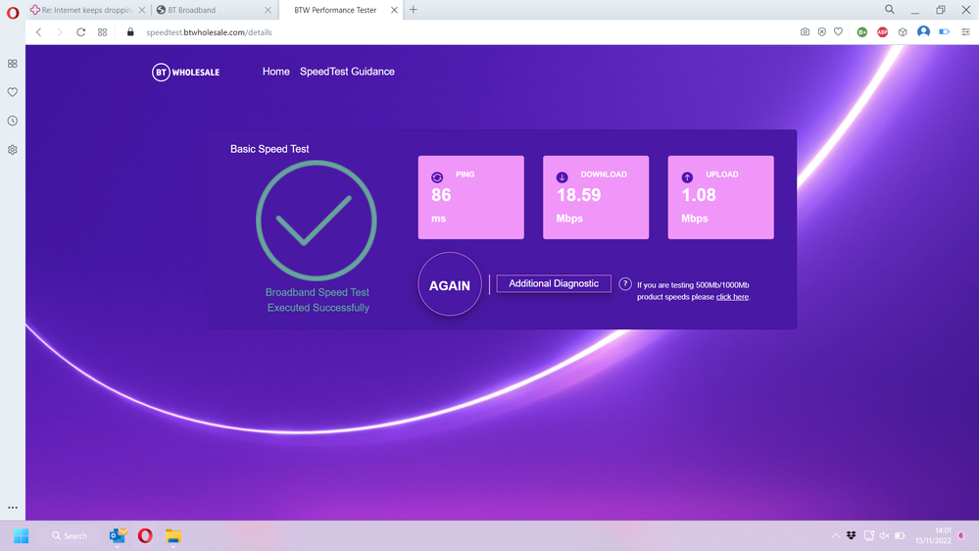Go to the SpeedTest Guidance page
This screenshot has height=551, width=979.
pyautogui.click(x=347, y=72)
